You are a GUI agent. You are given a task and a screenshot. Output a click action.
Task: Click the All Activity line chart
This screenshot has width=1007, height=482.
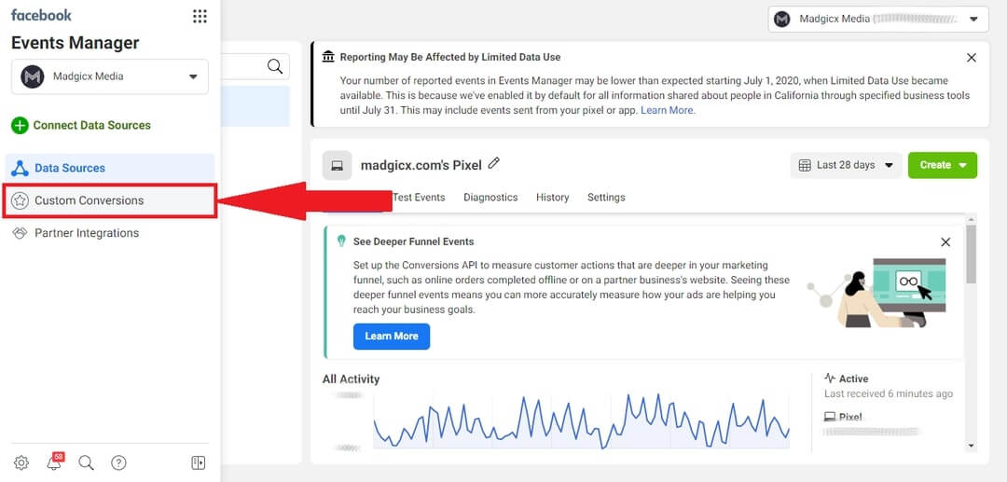[581, 420]
